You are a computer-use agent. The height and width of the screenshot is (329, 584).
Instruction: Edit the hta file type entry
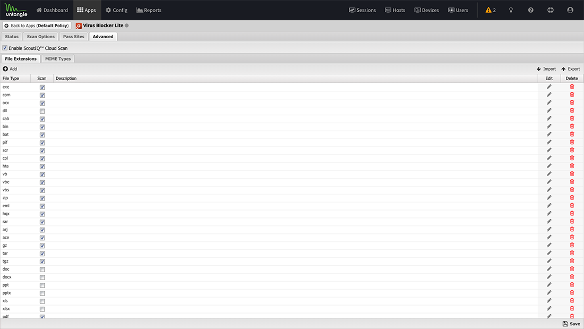549,166
